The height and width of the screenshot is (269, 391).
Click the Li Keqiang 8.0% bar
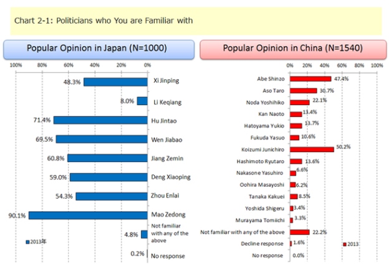[x=142, y=101]
